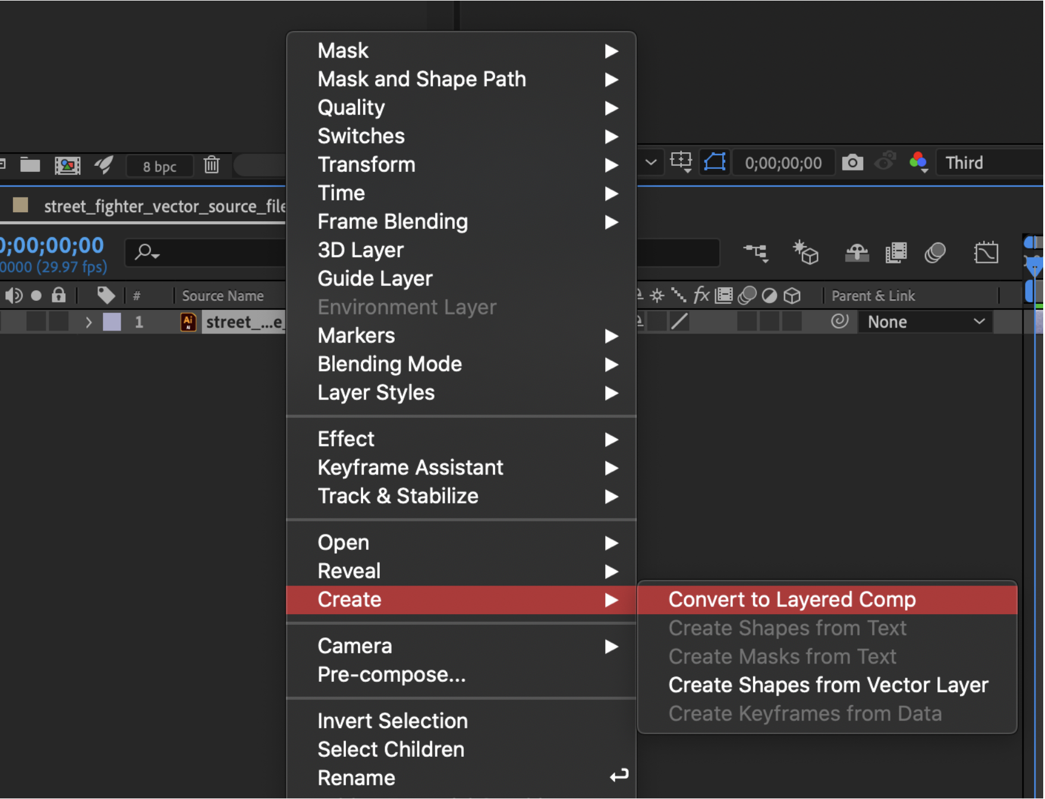Image resolution: width=1045 pixels, height=799 pixels.
Task: Choose Guide Layer from context menu
Action: (x=461, y=279)
